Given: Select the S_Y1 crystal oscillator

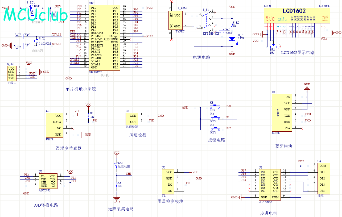Looking at the screenshot, I should [x=37, y=41].
